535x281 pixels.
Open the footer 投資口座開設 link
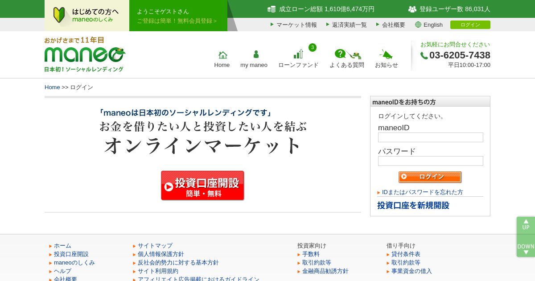[x=71, y=254]
